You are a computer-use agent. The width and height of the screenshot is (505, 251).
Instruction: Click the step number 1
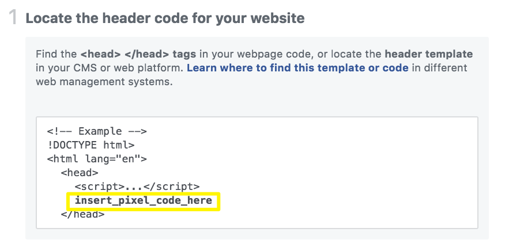[x=14, y=17]
